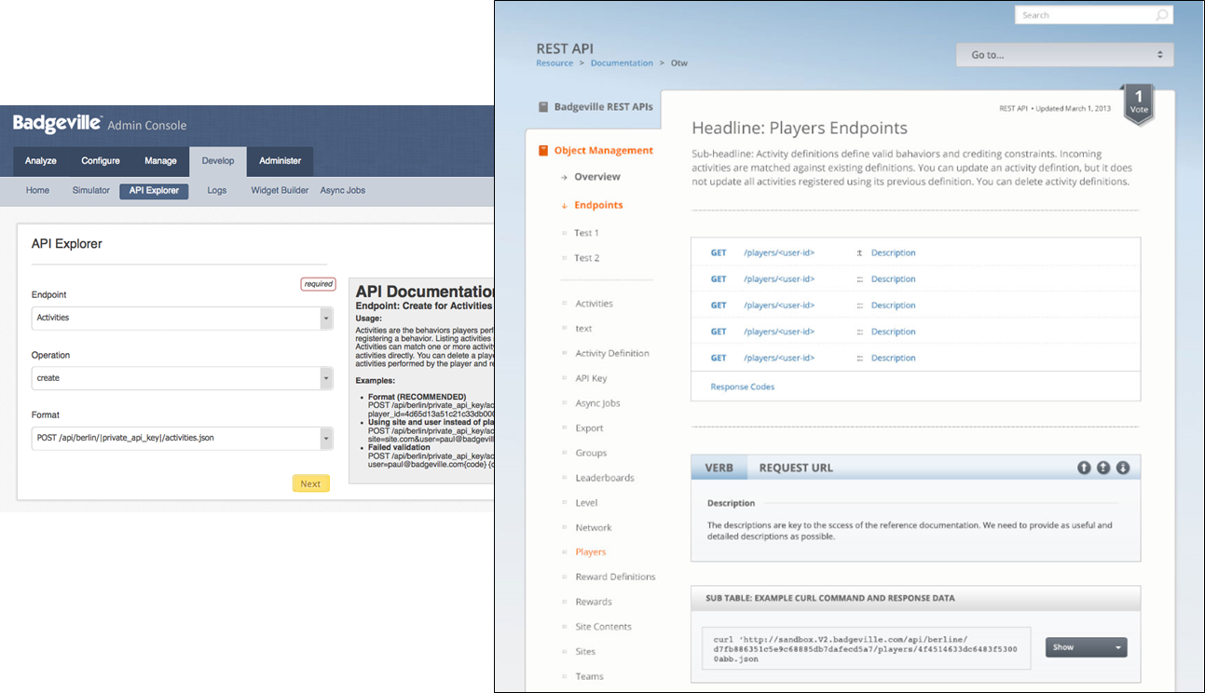This screenshot has height=693, width=1205.
Task: Click the middle arrow icon in VERB header
Action: pos(1103,468)
